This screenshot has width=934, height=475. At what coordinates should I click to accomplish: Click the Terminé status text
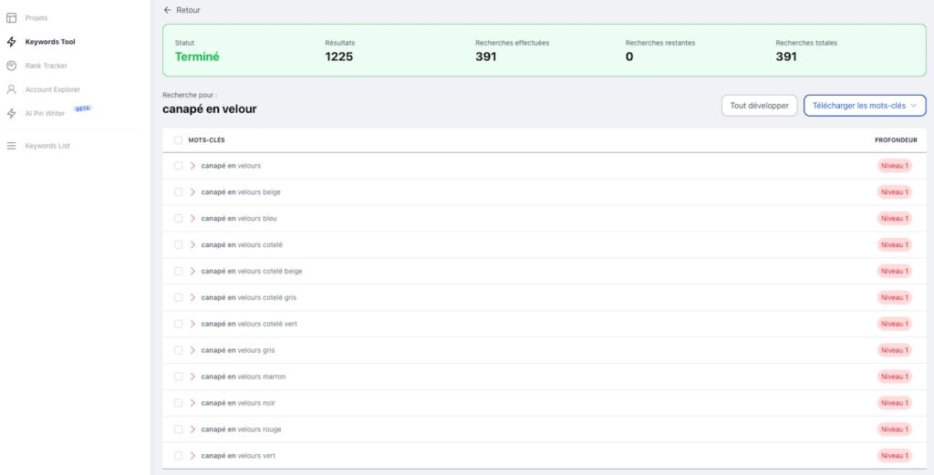click(197, 57)
